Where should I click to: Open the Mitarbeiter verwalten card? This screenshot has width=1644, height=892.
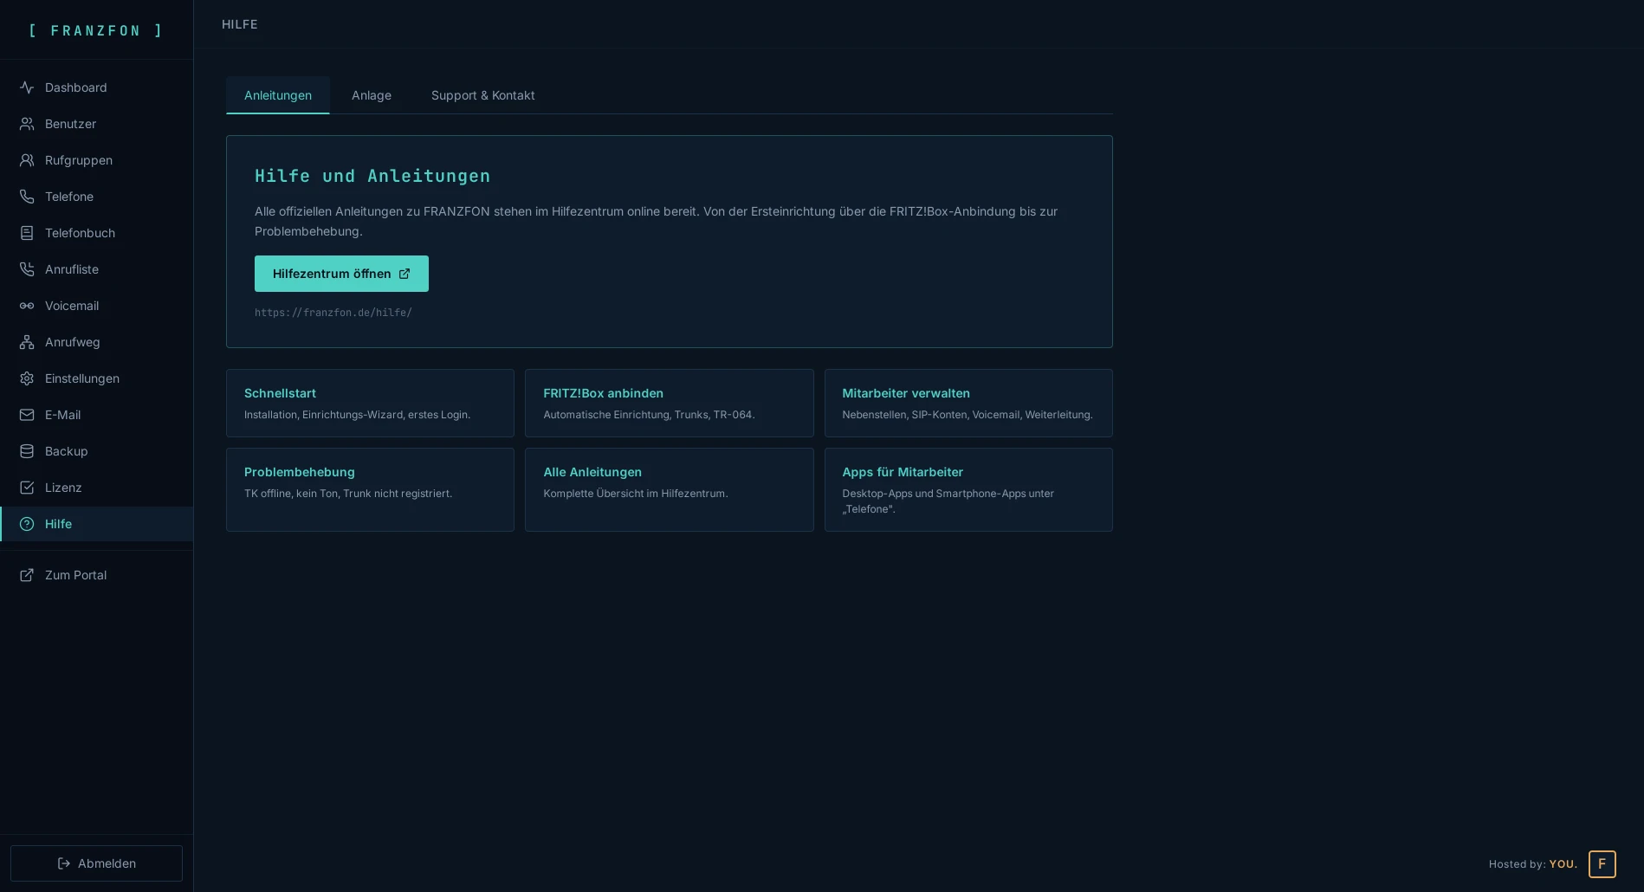click(x=968, y=403)
